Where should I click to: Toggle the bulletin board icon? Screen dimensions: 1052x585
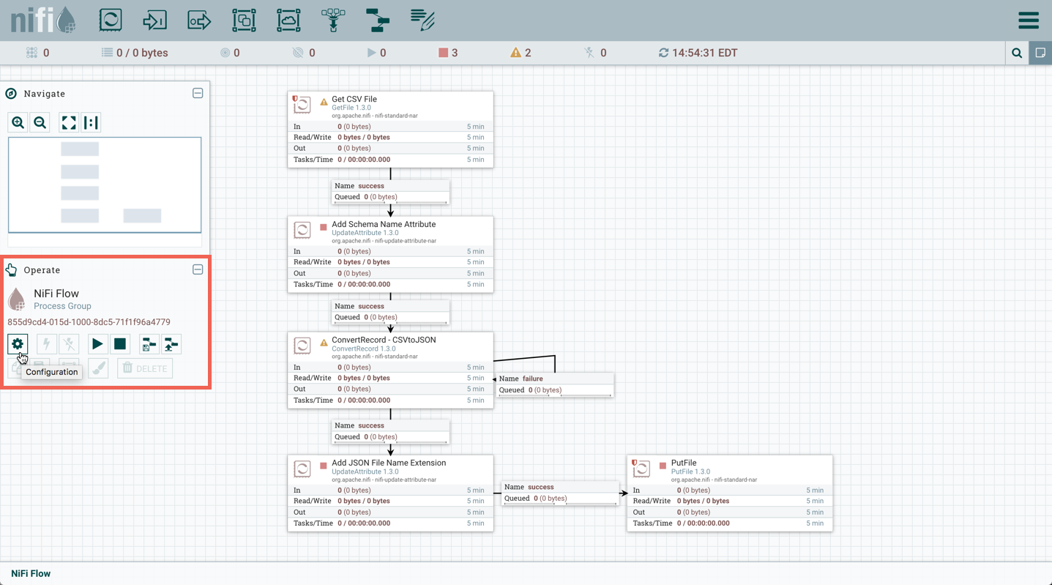[x=1040, y=53]
